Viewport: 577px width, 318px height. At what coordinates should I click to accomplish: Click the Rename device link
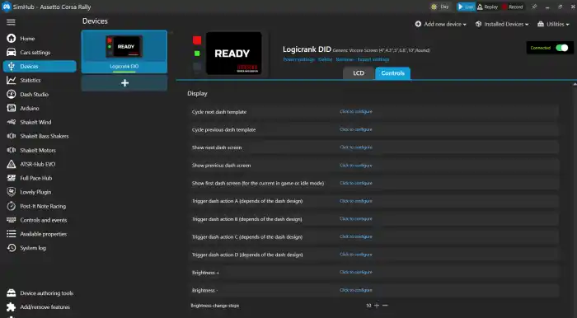pos(345,59)
